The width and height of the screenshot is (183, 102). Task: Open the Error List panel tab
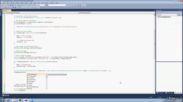pos(6,95)
